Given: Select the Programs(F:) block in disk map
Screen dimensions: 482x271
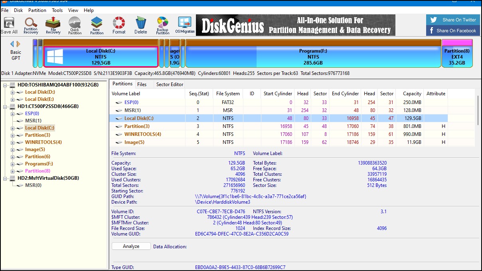Looking at the screenshot, I should click(313, 57).
